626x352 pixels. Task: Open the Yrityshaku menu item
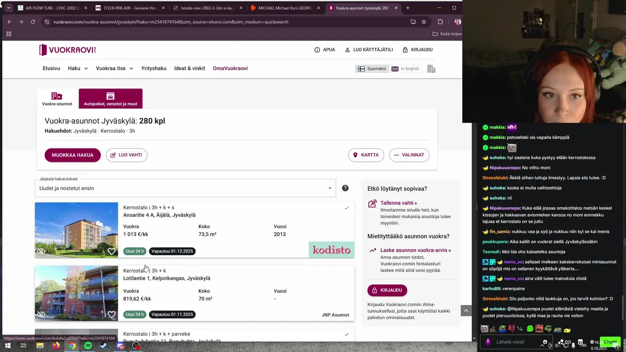[x=154, y=68]
